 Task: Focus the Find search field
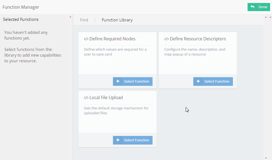coord(84,20)
